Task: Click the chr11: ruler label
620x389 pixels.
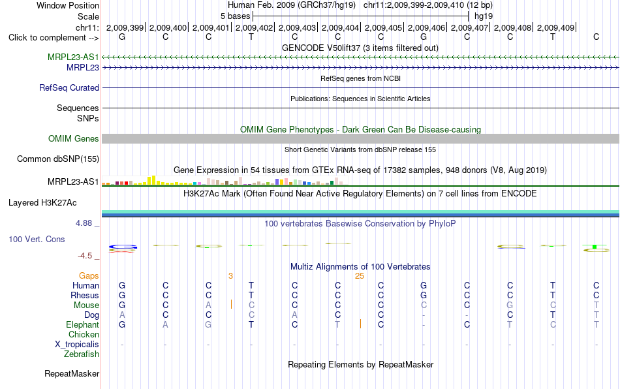Action: pyautogui.click(x=87, y=27)
